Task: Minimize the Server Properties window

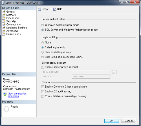Action: point(122,2)
